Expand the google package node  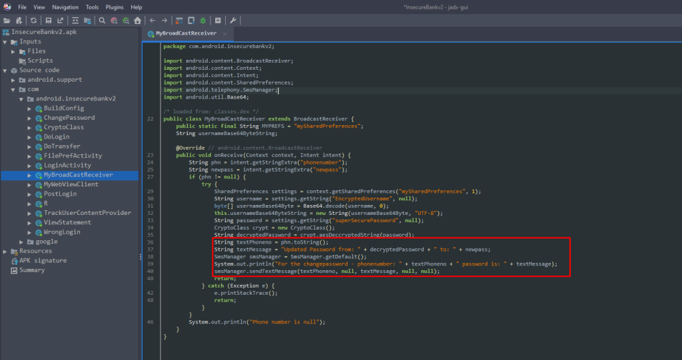click(x=21, y=242)
